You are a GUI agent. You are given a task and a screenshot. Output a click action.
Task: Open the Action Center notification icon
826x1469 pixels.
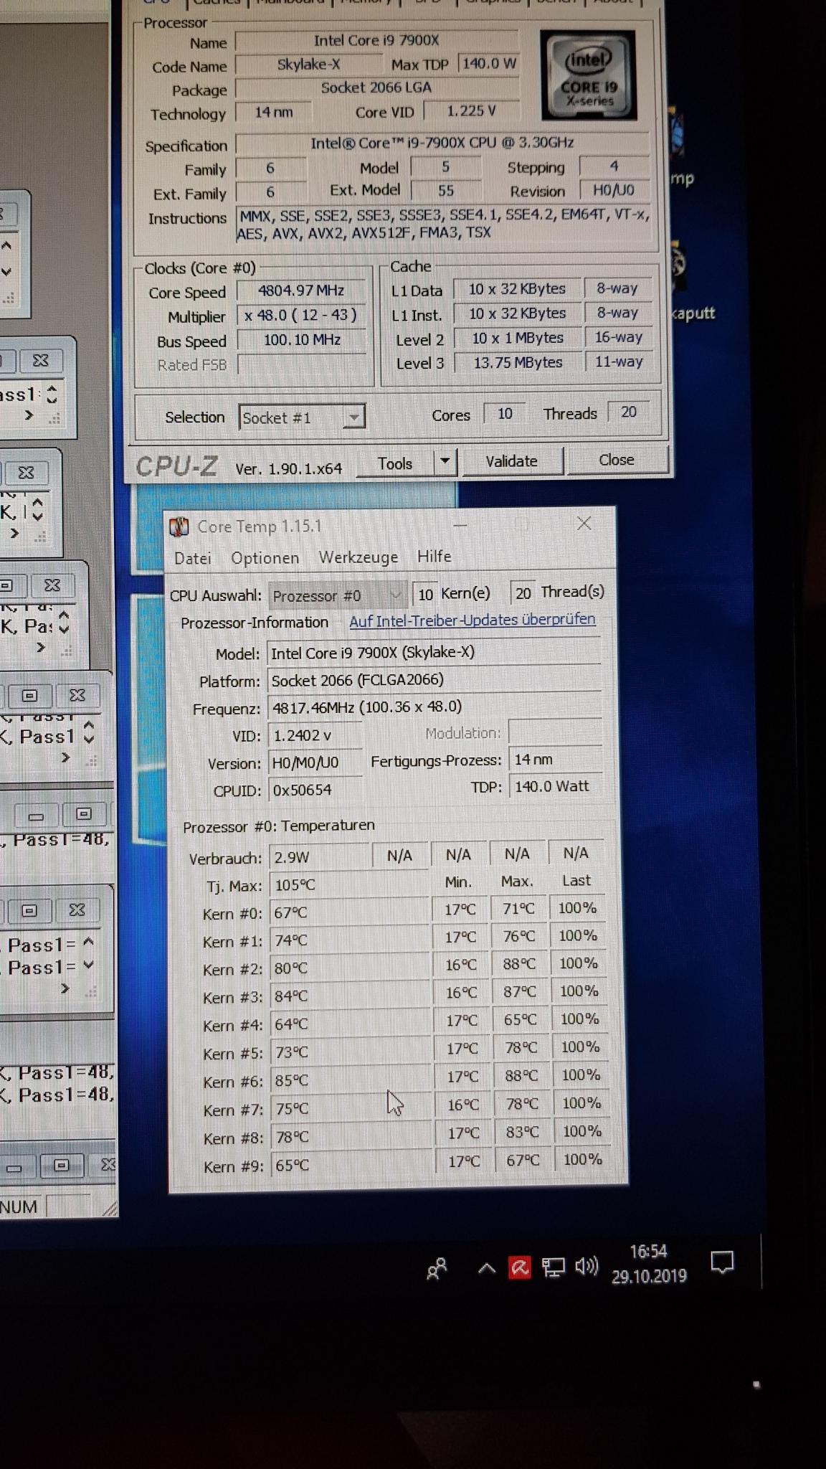[x=722, y=1261]
